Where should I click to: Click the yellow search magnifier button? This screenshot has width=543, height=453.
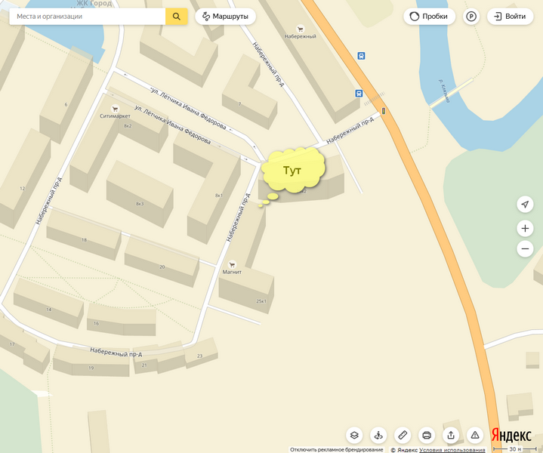click(177, 17)
